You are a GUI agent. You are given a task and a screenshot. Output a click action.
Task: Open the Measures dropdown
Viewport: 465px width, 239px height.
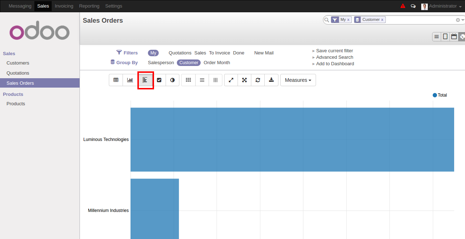(x=298, y=80)
